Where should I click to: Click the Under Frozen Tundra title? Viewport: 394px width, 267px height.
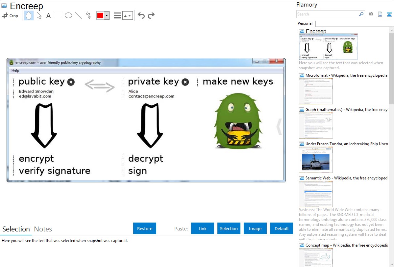[347, 144]
